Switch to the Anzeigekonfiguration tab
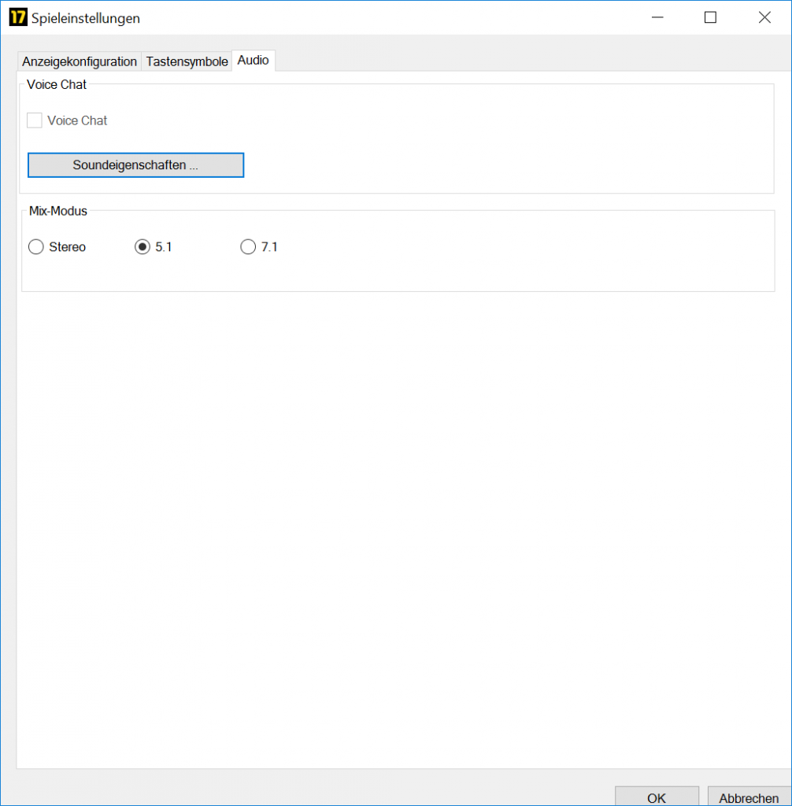 pos(80,61)
